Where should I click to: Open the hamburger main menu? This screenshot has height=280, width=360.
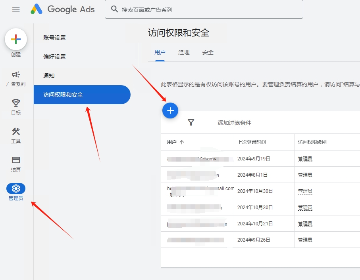pos(16,9)
